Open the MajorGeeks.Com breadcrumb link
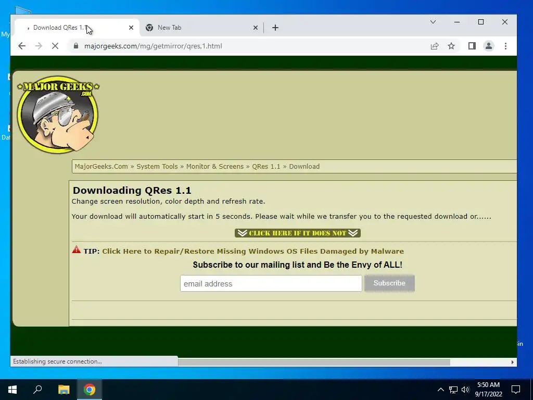Screen dimensions: 533x400 point(101,166)
